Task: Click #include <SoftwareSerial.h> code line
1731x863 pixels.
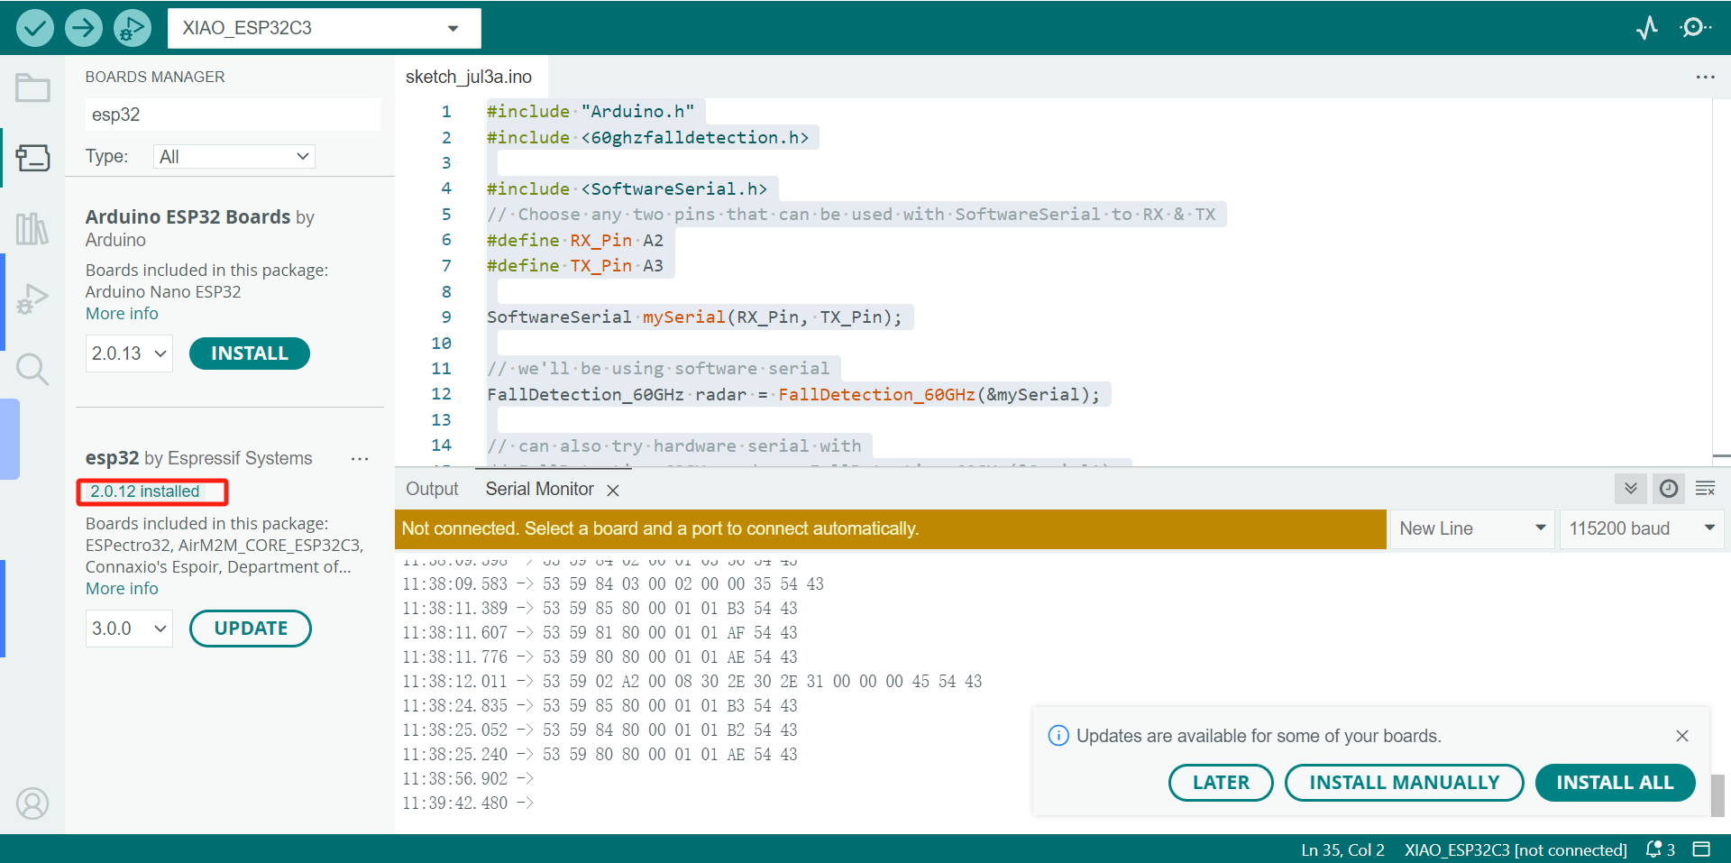Action: click(627, 189)
